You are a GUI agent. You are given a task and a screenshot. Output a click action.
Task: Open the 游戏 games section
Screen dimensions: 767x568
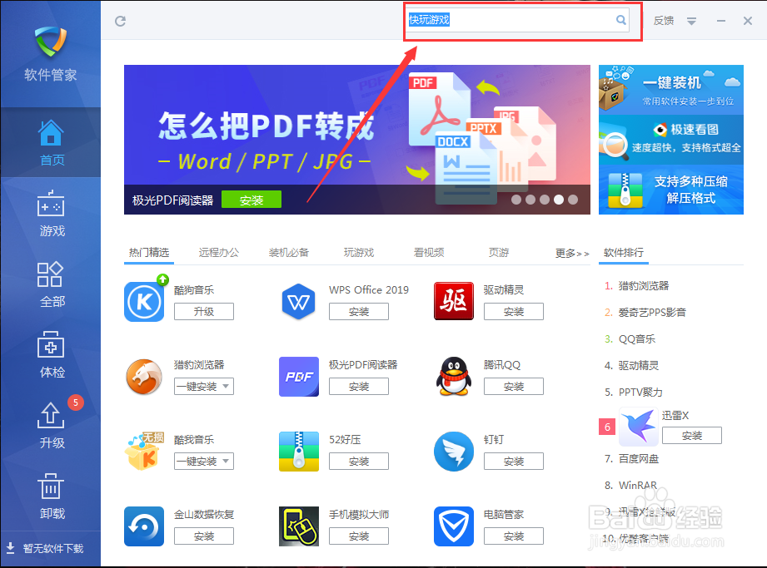pyautogui.click(x=51, y=214)
